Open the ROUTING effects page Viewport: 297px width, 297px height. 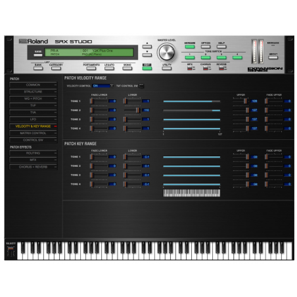coord(33,153)
